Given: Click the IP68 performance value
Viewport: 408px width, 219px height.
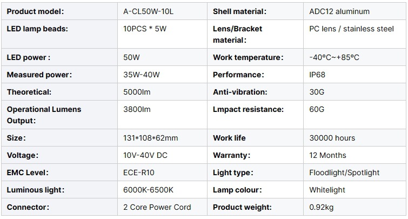Looking at the screenshot, I should tap(317, 75).
